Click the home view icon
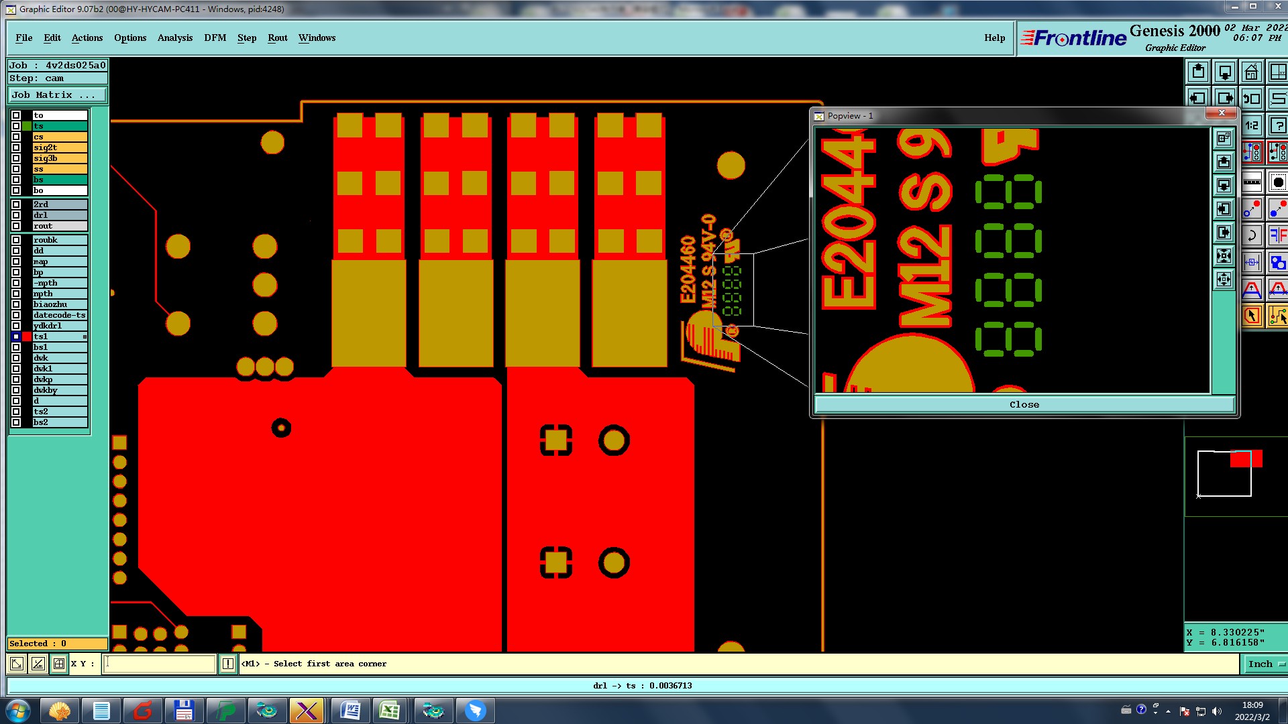 click(1251, 72)
